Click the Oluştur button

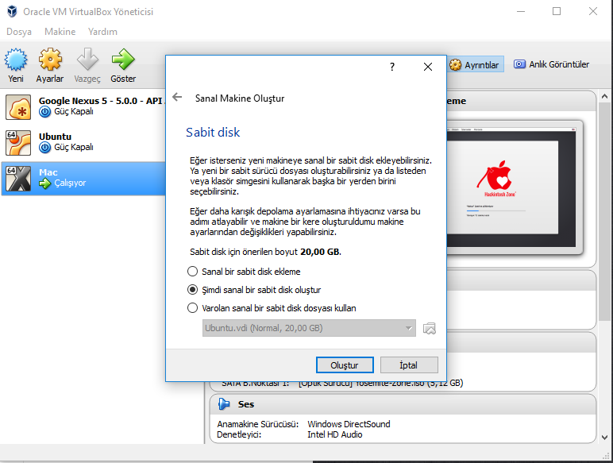point(345,365)
